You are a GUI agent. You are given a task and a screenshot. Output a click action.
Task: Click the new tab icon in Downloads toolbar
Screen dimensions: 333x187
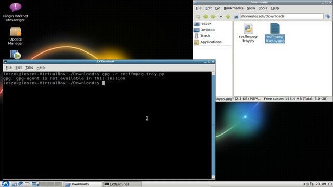pos(198,16)
